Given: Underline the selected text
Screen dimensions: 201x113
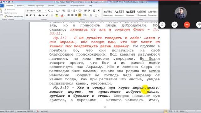Looking at the screenshot, I should (x=34, y=15).
